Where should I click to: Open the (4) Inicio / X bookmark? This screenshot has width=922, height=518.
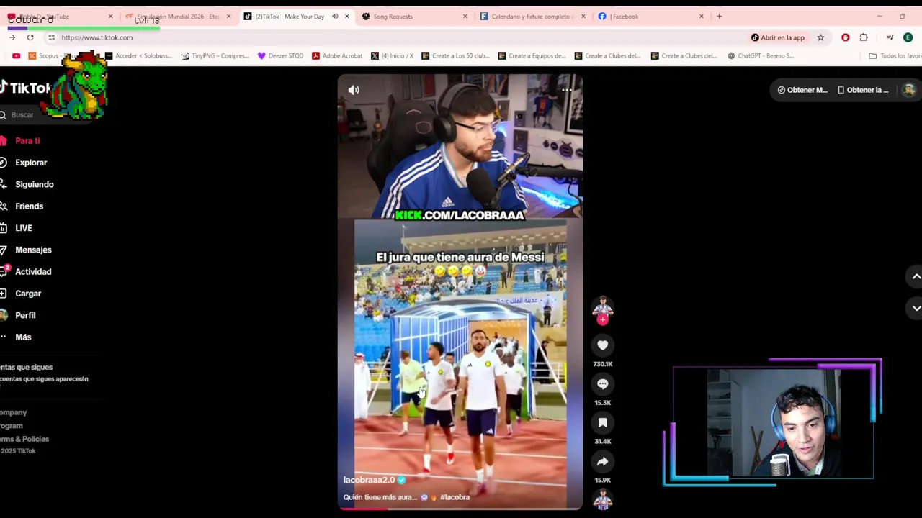tap(392, 55)
